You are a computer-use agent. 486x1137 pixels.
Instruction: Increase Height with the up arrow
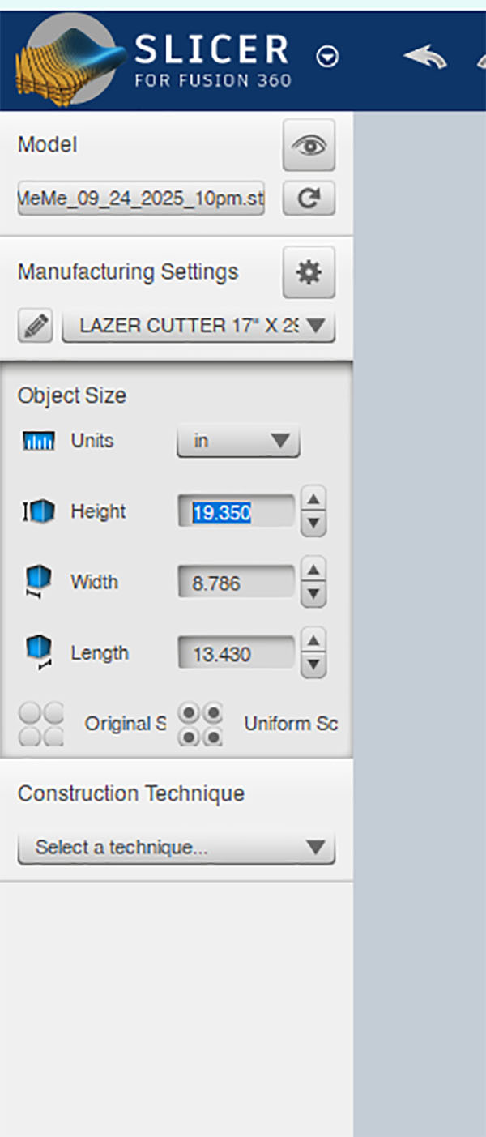coord(313,499)
